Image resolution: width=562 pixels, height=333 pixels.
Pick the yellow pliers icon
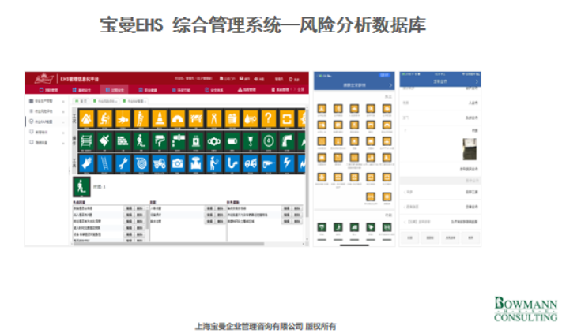click(213, 118)
